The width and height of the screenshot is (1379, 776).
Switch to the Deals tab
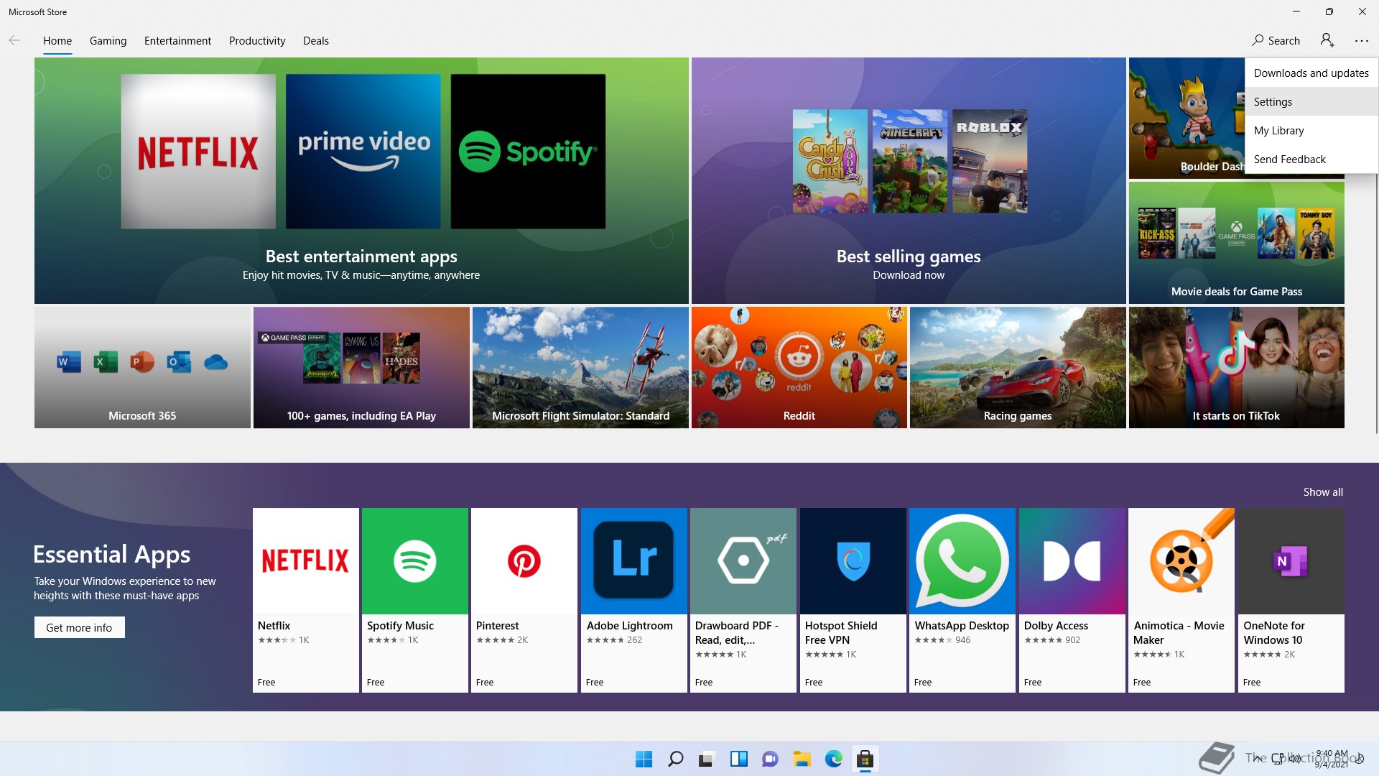(316, 41)
